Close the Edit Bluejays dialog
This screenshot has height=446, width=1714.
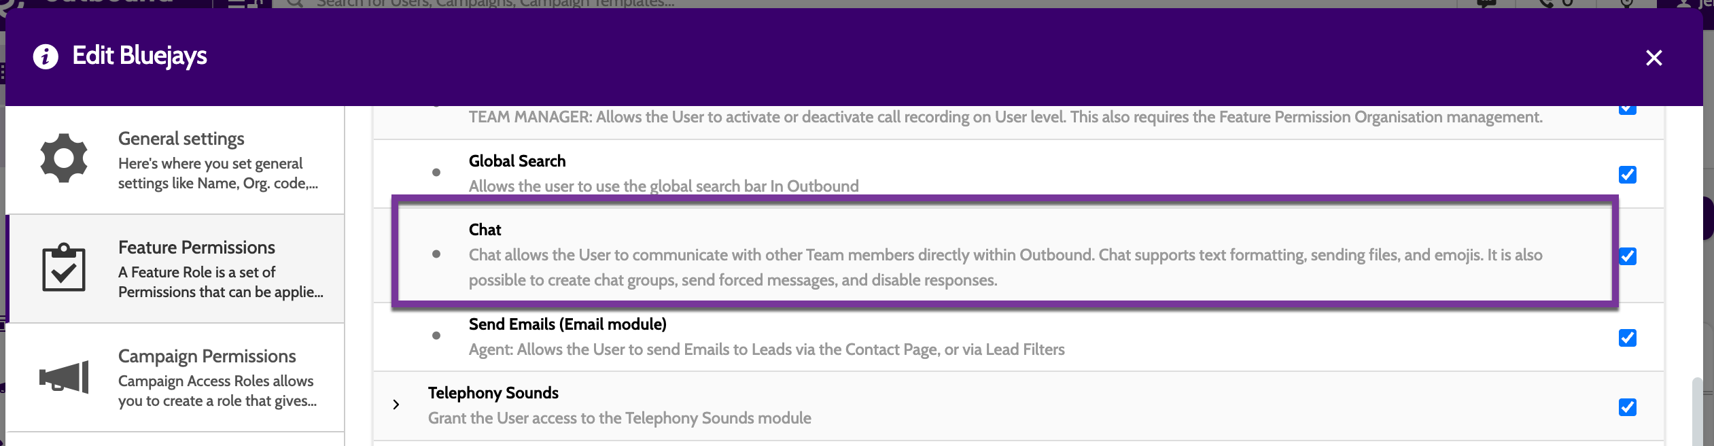click(1654, 58)
